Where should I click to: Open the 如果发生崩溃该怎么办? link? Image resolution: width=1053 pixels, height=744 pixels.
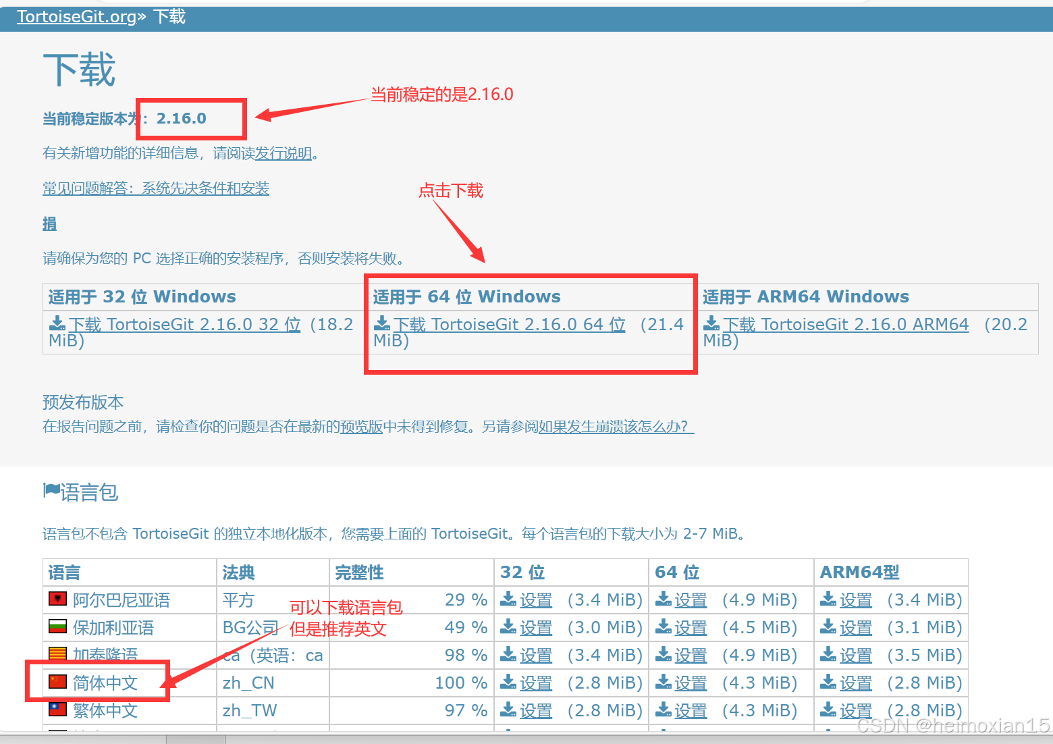tap(616, 427)
